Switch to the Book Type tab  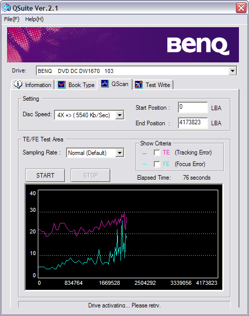(76, 85)
